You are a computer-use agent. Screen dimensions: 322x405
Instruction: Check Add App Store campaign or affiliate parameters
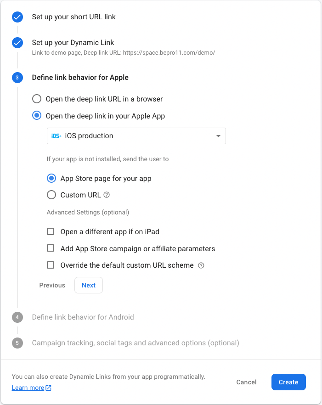tap(51, 248)
